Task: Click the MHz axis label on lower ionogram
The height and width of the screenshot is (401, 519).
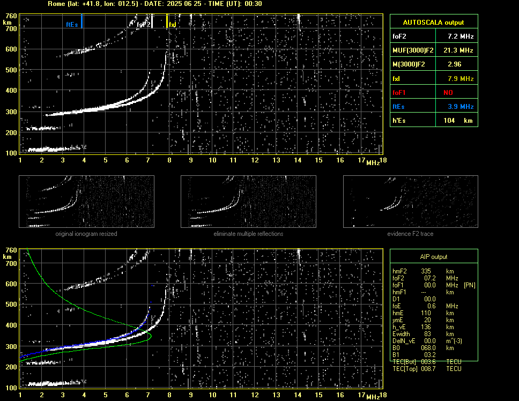Action: pyautogui.click(x=373, y=397)
